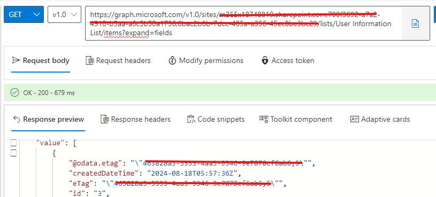Screen dimensions: 436x197
Task: Collapse the first object brace fold box
Action: click(13, 153)
